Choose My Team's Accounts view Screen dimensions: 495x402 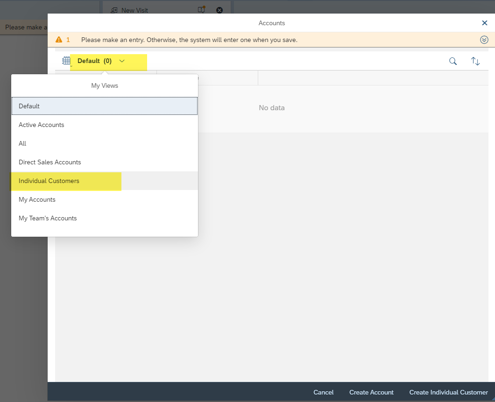tap(105, 218)
